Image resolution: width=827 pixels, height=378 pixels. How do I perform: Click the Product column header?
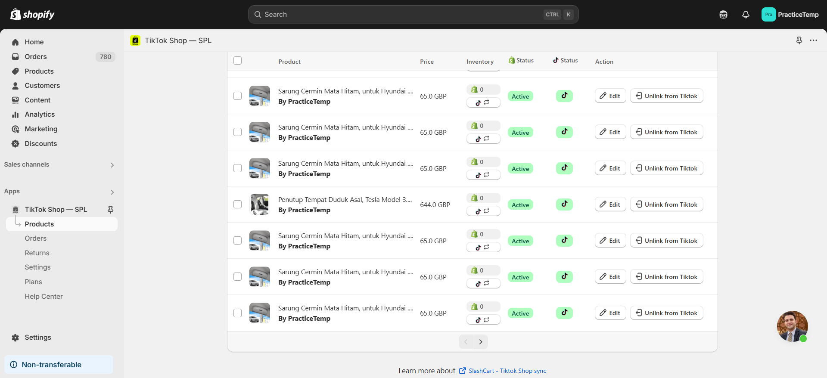click(289, 62)
